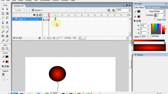168x94 pixels.
Task: Select the Lasso tool
Action: [7, 18]
